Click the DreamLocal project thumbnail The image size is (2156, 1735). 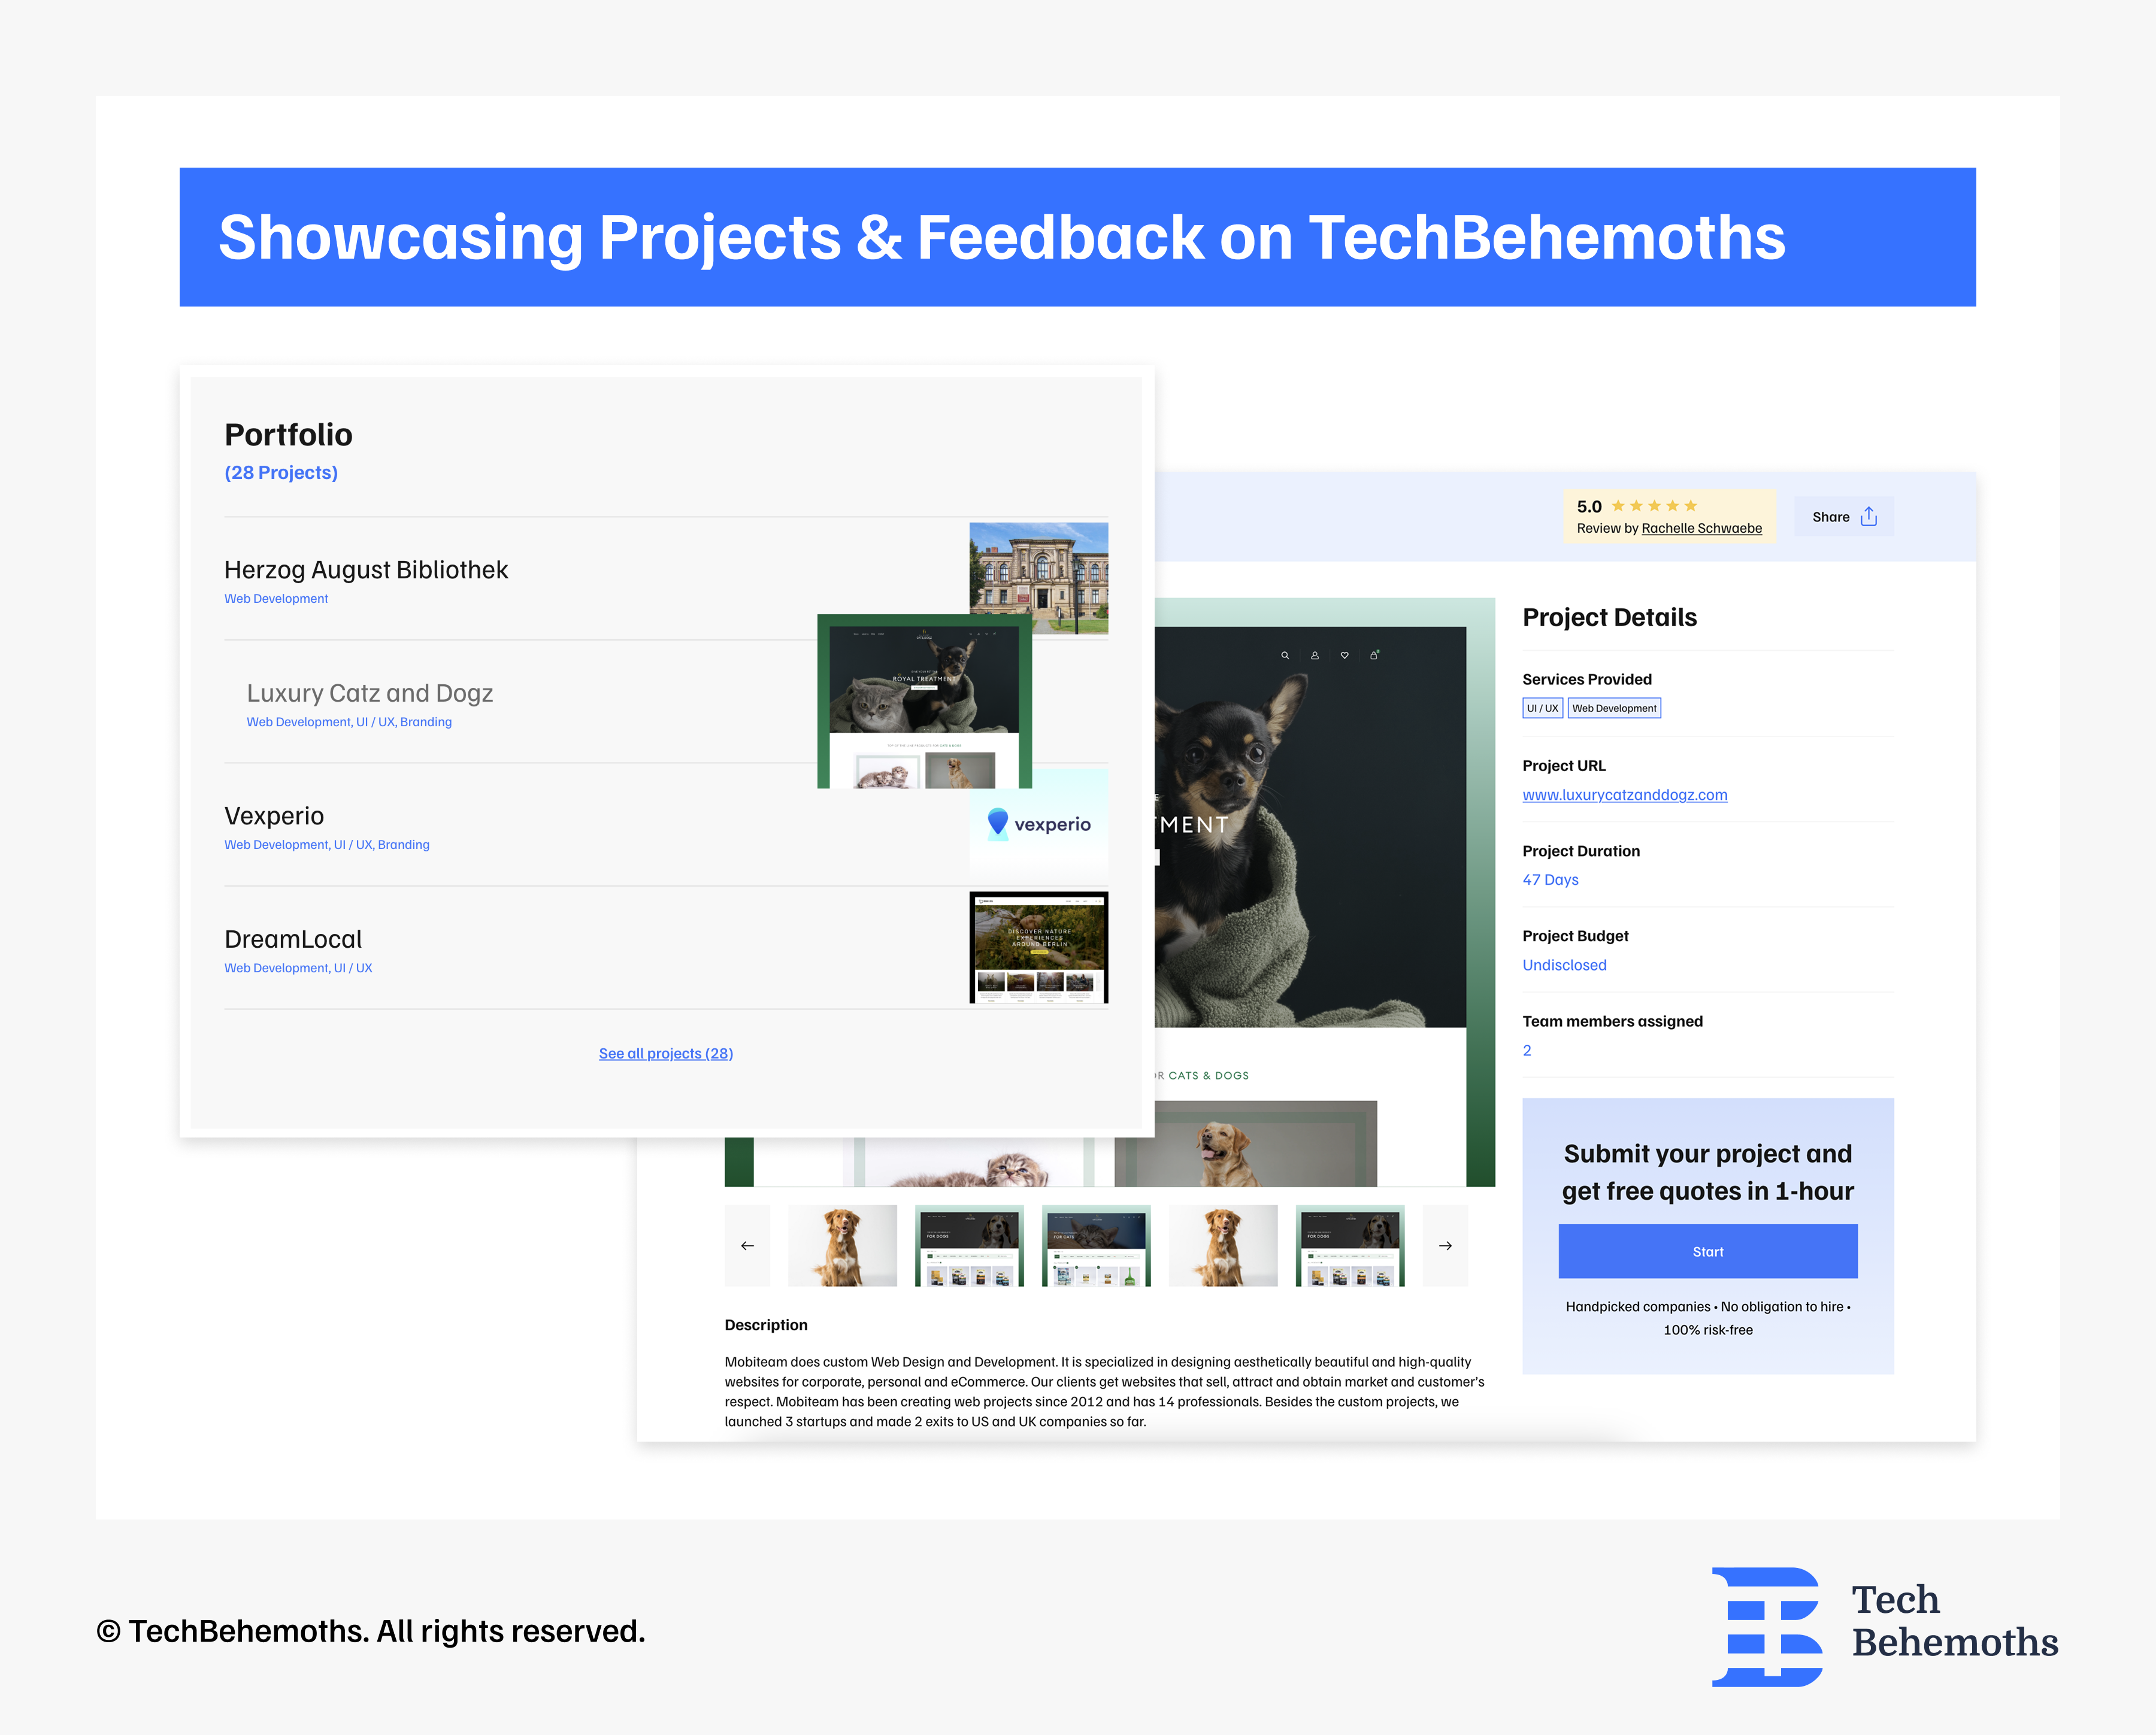[x=1038, y=947]
